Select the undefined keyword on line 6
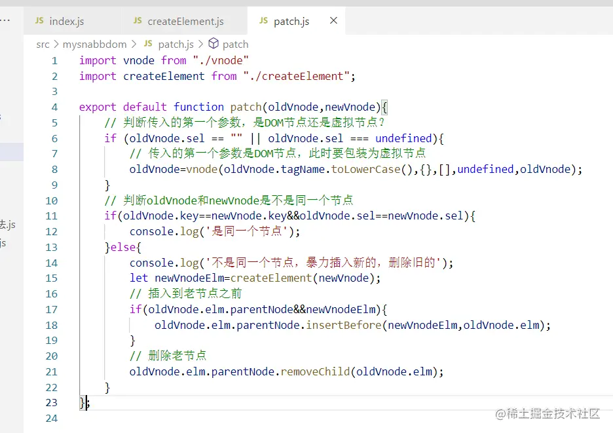This screenshot has width=613, height=433. point(403,138)
